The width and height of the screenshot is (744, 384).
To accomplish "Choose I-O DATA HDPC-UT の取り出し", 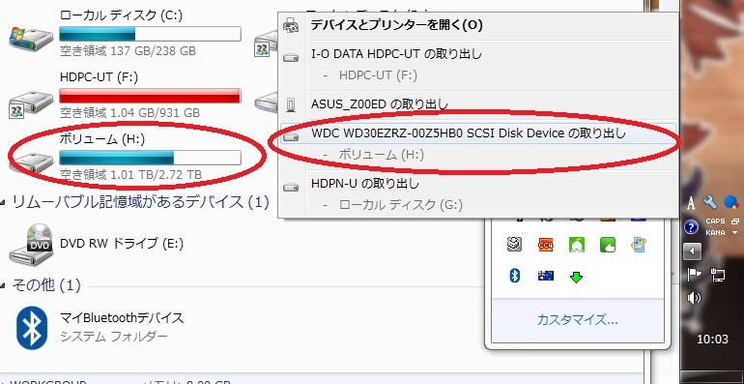I will point(397,54).
